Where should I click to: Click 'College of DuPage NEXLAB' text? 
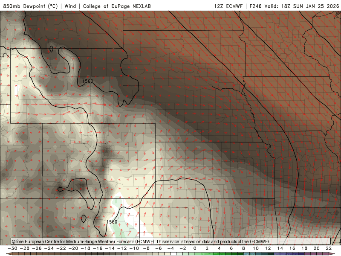117,6
